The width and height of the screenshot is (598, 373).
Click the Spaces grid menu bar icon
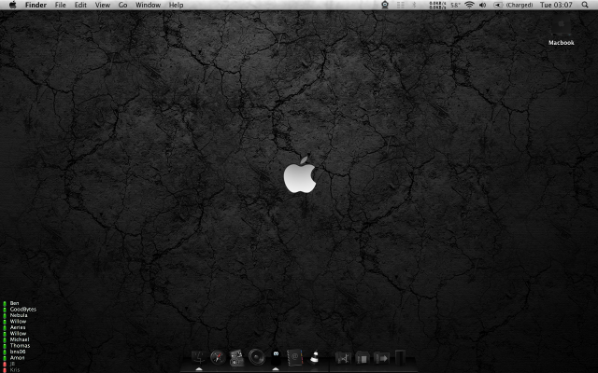(x=401, y=5)
